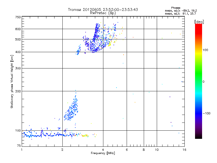Image resolution: width=217 pixels, height=163 pixels.
Task: Click the y-axis '75' tick label
Action: [x=19, y=146]
